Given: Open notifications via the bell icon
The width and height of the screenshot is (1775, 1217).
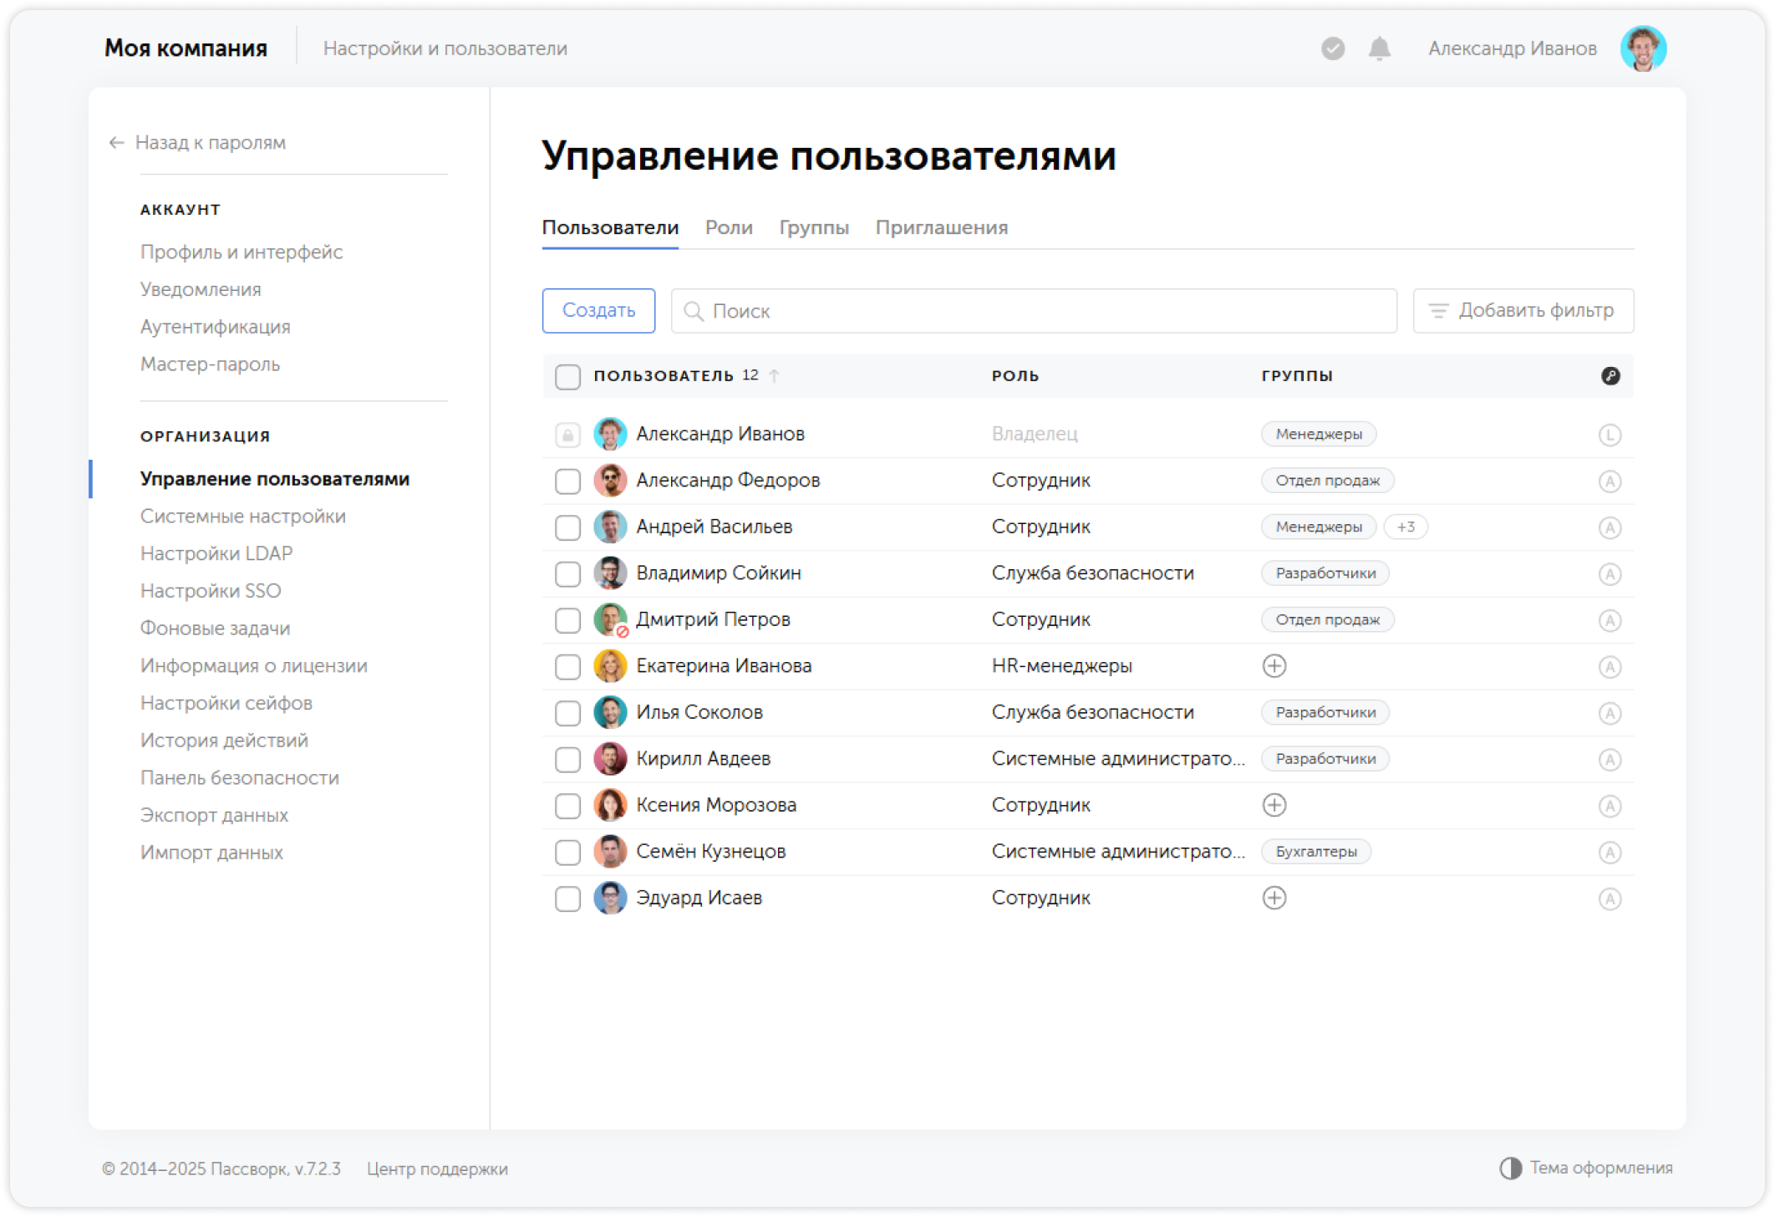Looking at the screenshot, I should pos(1379,50).
